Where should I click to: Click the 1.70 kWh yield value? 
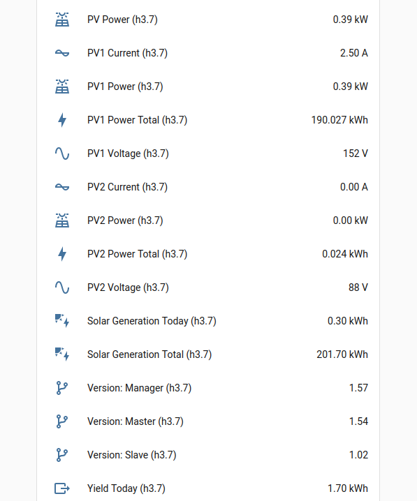pyautogui.click(x=348, y=488)
